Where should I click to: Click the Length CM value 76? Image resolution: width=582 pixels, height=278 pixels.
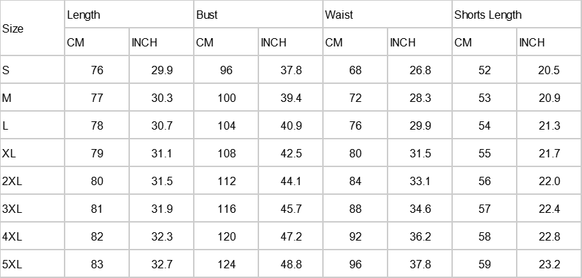pos(97,70)
